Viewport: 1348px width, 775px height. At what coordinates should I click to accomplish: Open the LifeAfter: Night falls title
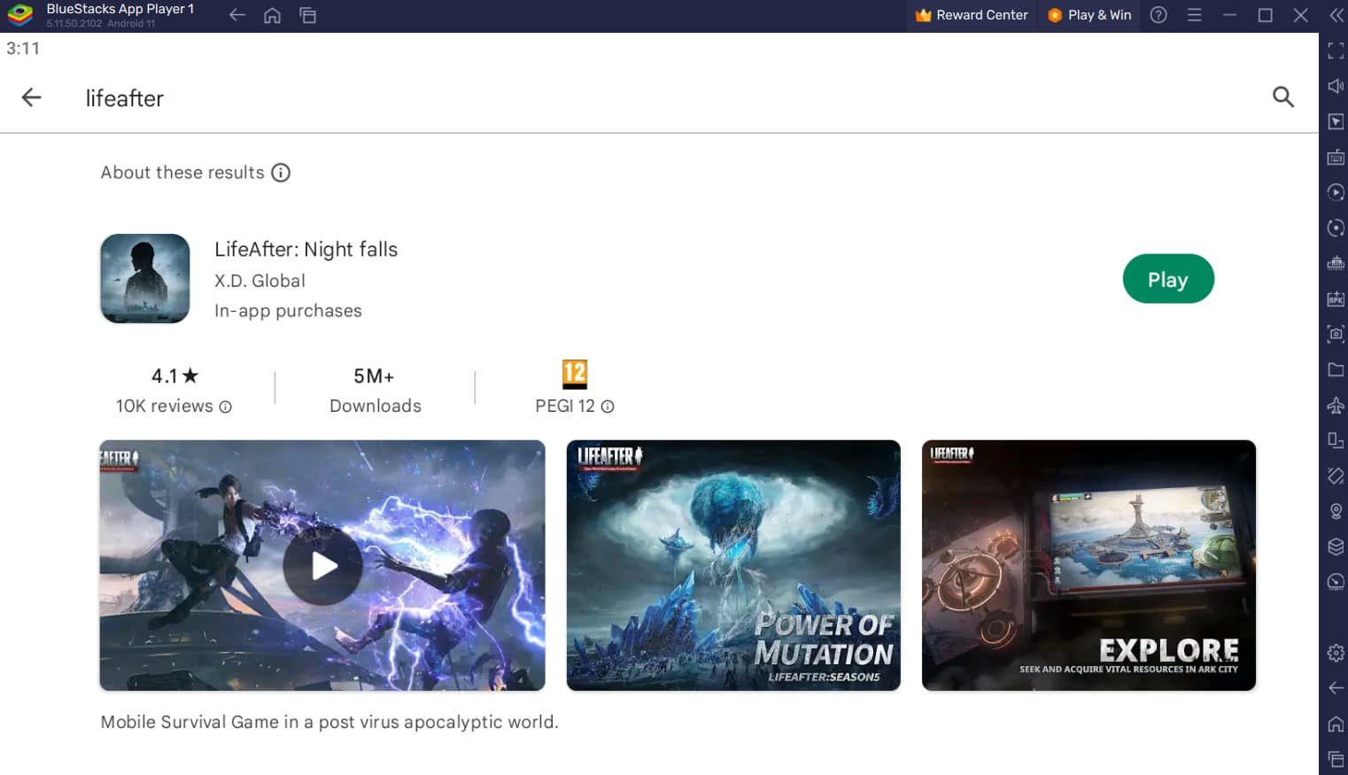(306, 250)
